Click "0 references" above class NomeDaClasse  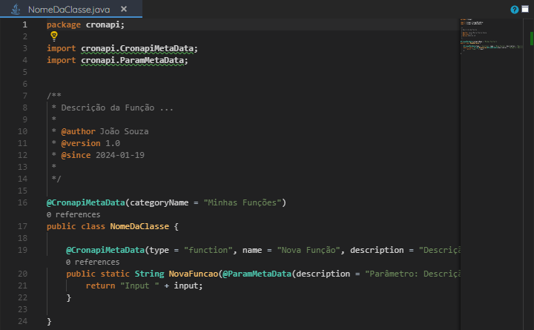click(x=73, y=214)
